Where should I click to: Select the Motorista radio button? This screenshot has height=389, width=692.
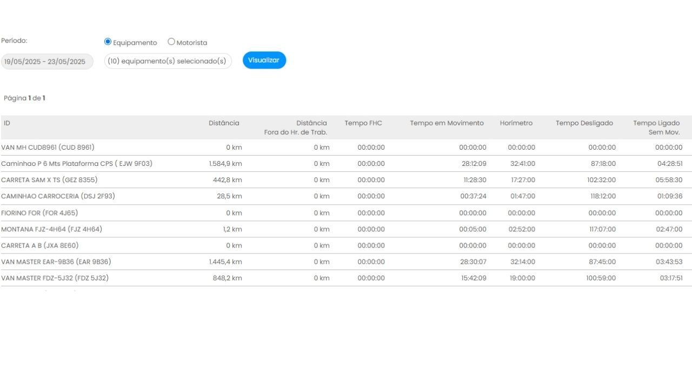(x=171, y=42)
